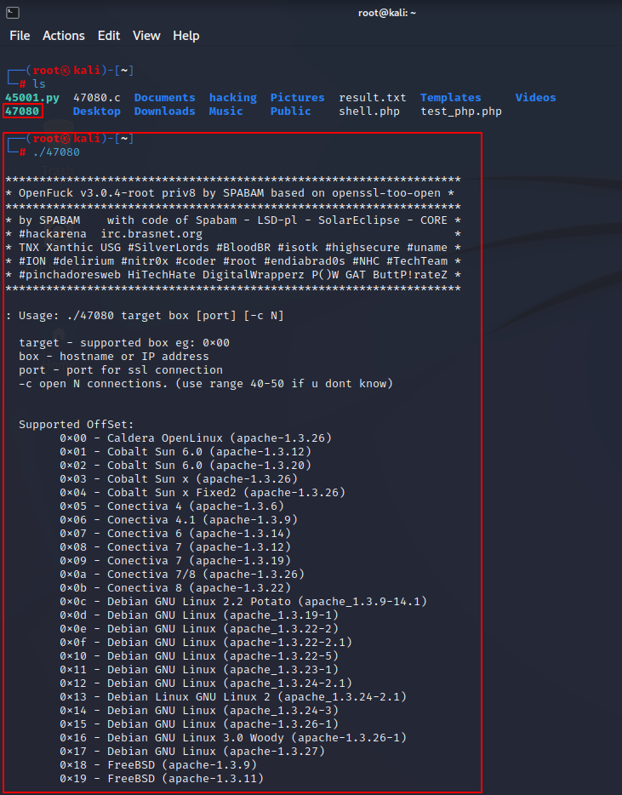This screenshot has width=622, height=795.
Task: Click the 47080.c source file name
Action: point(97,98)
